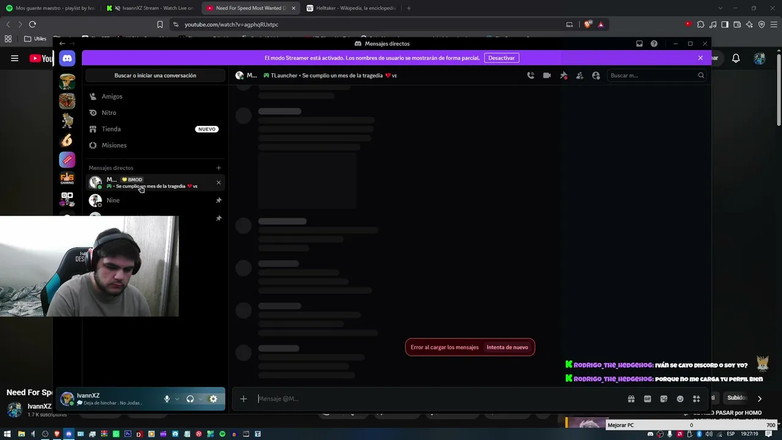
Task: Expand the headphone output options arrow
Action: (200, 399)
